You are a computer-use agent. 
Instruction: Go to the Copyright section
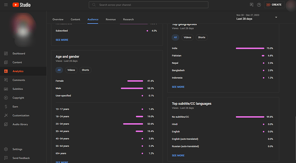pyautogui.click(x=18, y=98)
